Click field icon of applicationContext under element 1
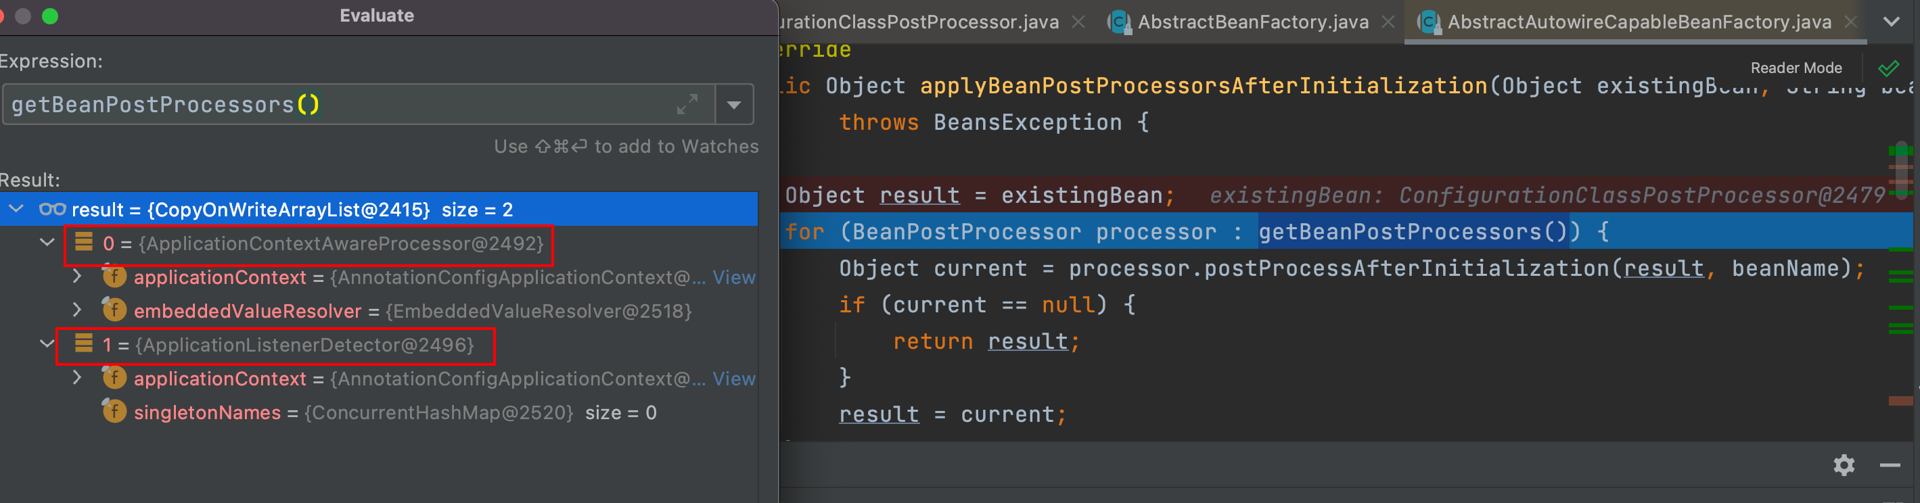1920x503 pixels. [x=114, y=378]
